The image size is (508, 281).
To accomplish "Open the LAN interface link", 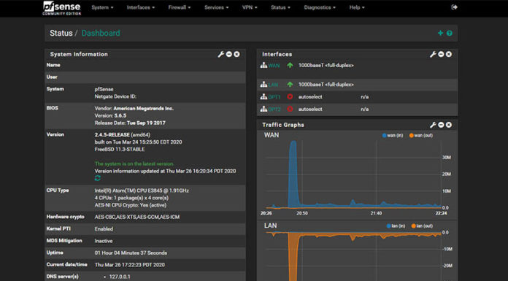I will [273, 85].
